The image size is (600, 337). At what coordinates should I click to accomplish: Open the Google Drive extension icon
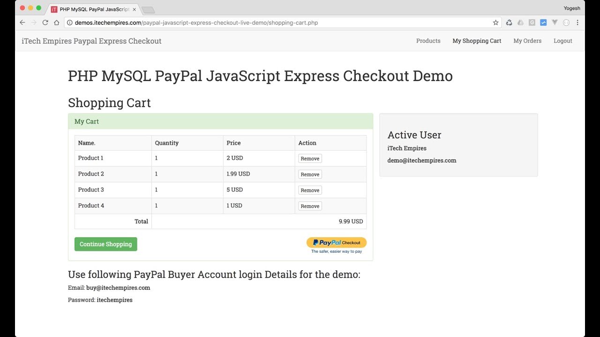point(520,22)
